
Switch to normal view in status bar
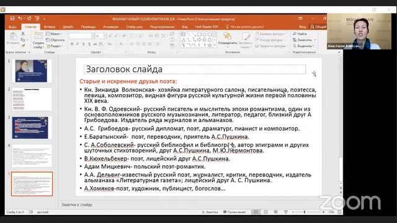click(x=256, y=212)
